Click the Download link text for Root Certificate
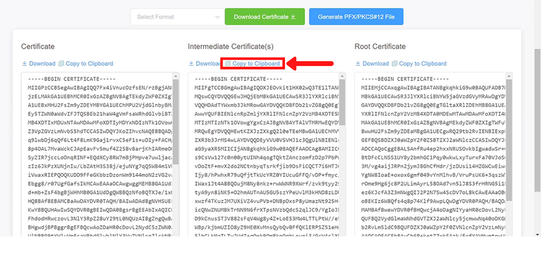 point(376,64)
